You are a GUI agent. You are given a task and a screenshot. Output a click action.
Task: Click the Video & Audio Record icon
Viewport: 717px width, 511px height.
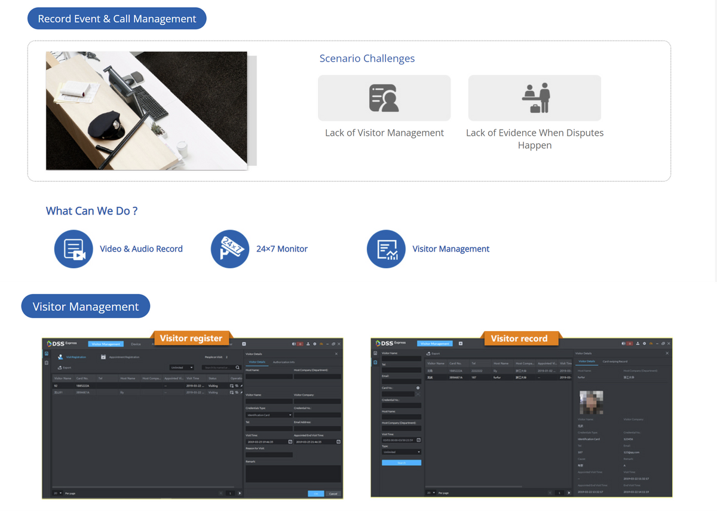73,249
